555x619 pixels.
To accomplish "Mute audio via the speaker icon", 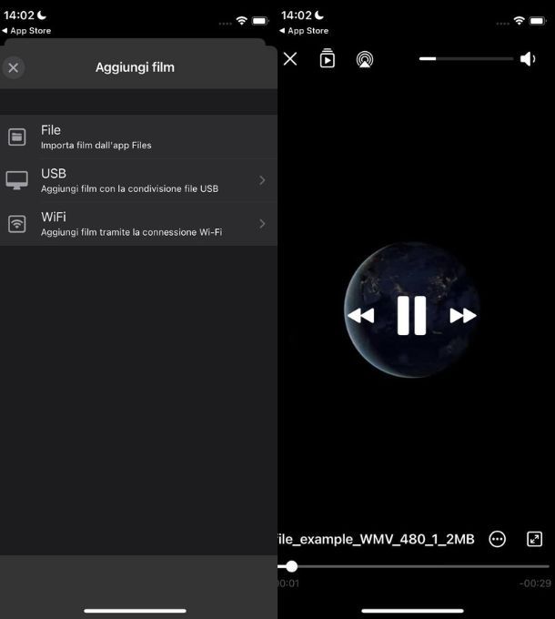I will [x=528, y=59].
